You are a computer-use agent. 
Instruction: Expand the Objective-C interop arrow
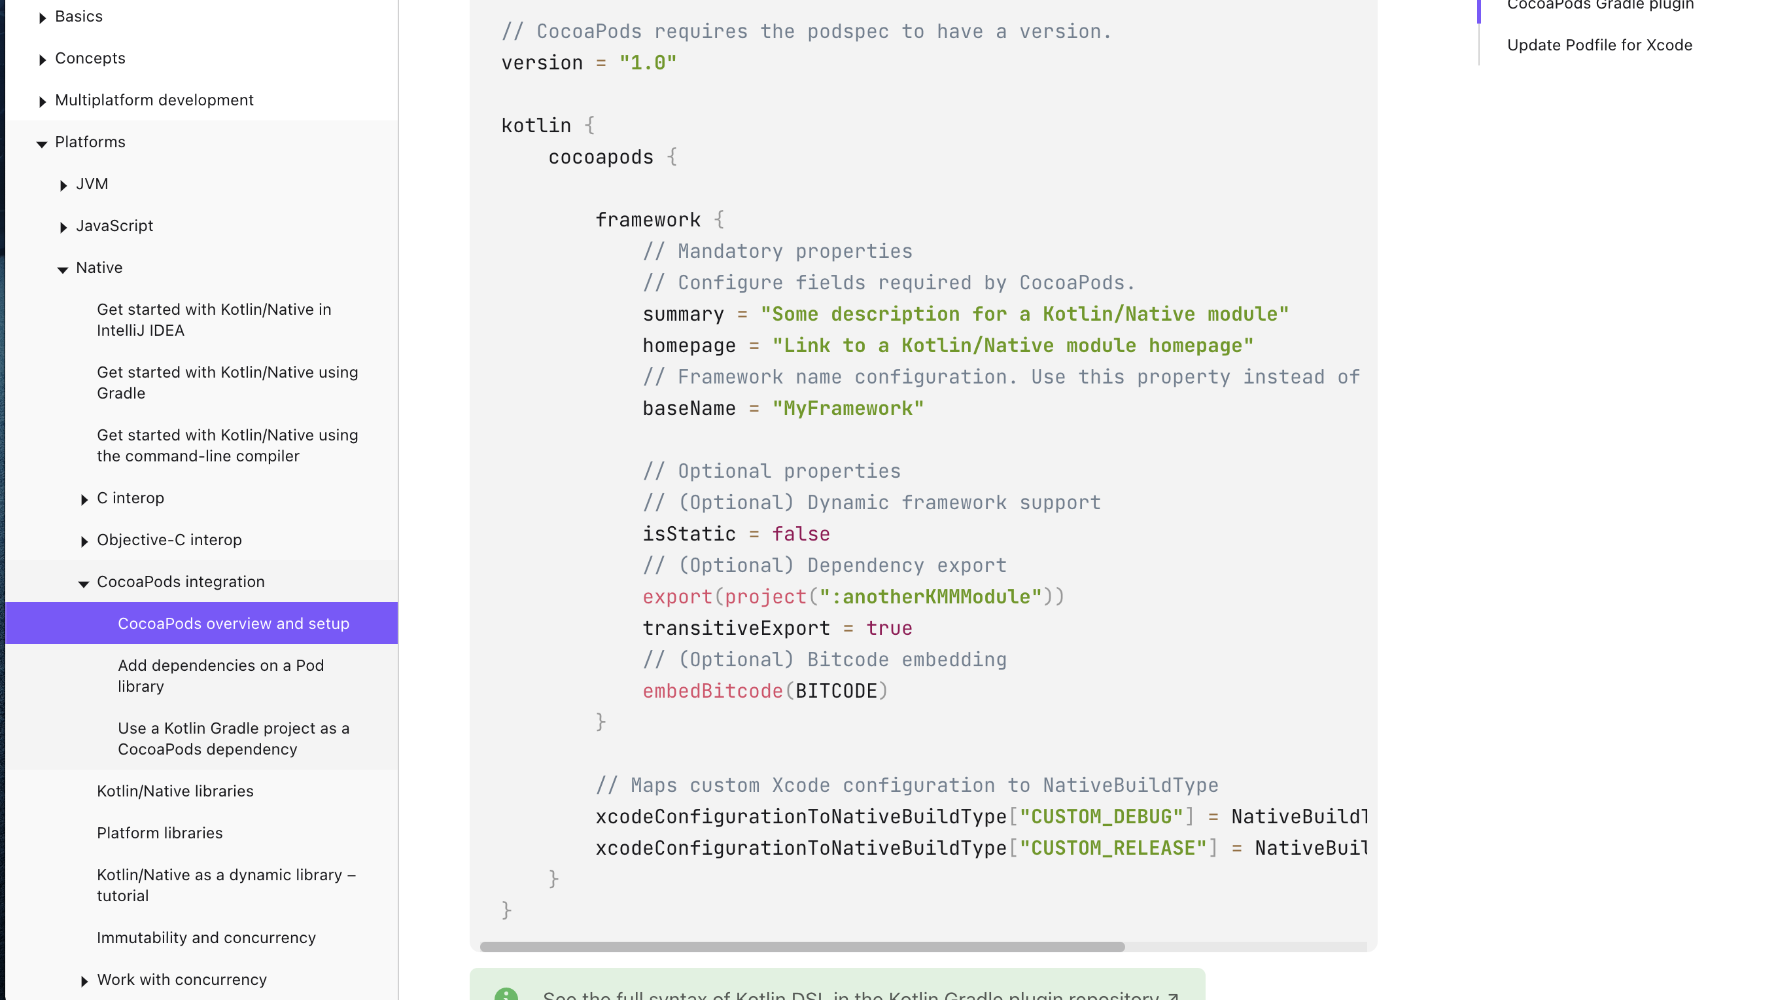84,541
